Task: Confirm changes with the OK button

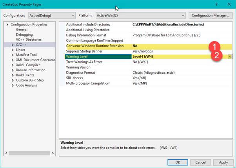Action: [178, 163]
